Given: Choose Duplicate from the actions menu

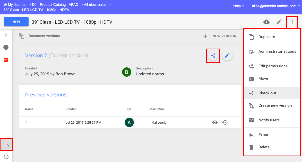Looking at the screenshot, I should point(266,37).
